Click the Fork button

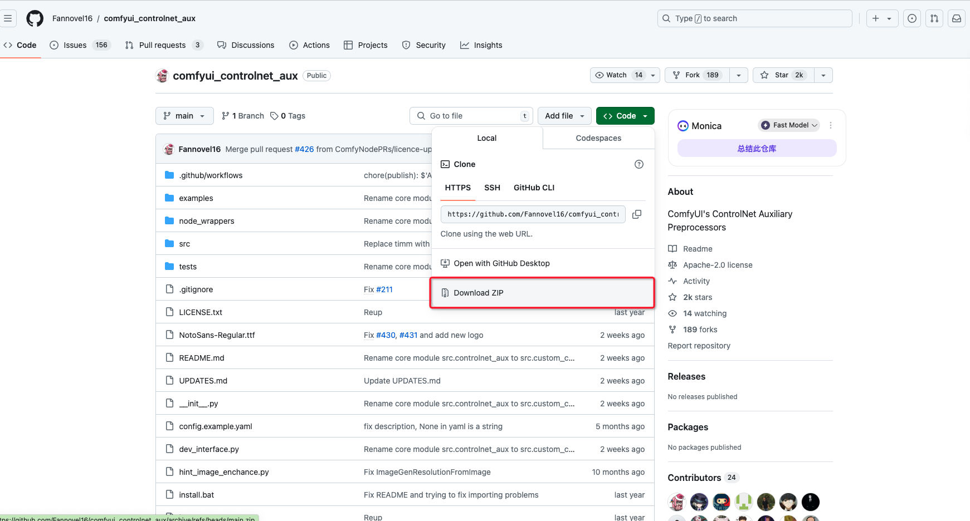[697, 75]
